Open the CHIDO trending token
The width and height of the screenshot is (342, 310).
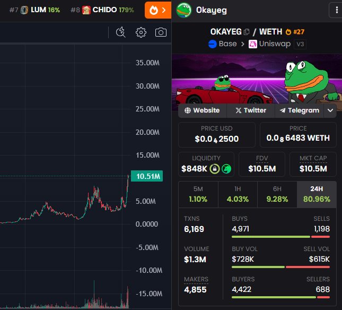pyautogui.click(x=102, y=10)
